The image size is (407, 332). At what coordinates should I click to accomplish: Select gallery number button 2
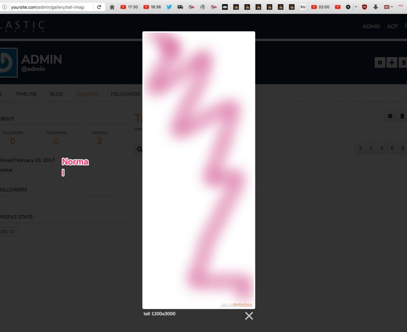tap(360, 148)
